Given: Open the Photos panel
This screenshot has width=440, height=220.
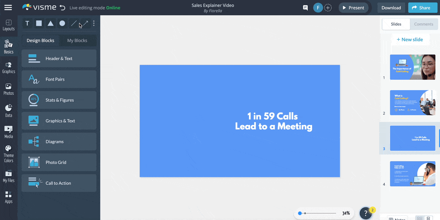Looking at the screenshot, I should [8, 88].
